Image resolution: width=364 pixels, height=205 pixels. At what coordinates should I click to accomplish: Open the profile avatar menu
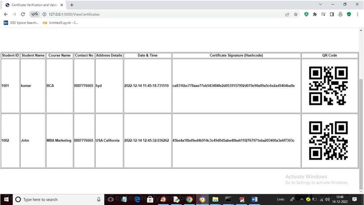tap(340, 14)
